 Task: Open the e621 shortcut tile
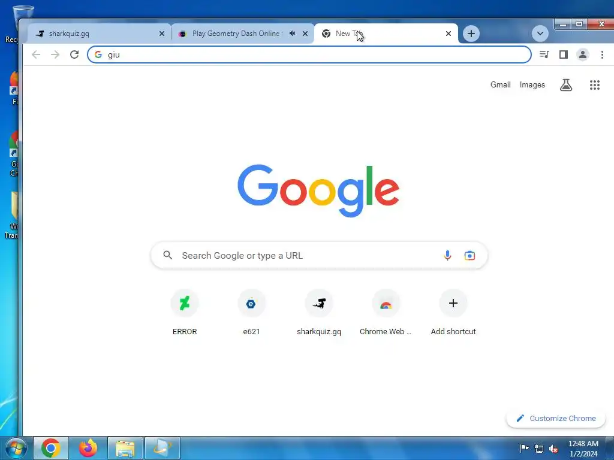point(251,313)
